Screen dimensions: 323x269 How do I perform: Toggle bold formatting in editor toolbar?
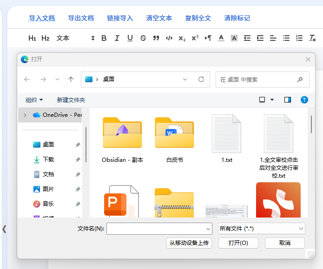pos(104,38)
